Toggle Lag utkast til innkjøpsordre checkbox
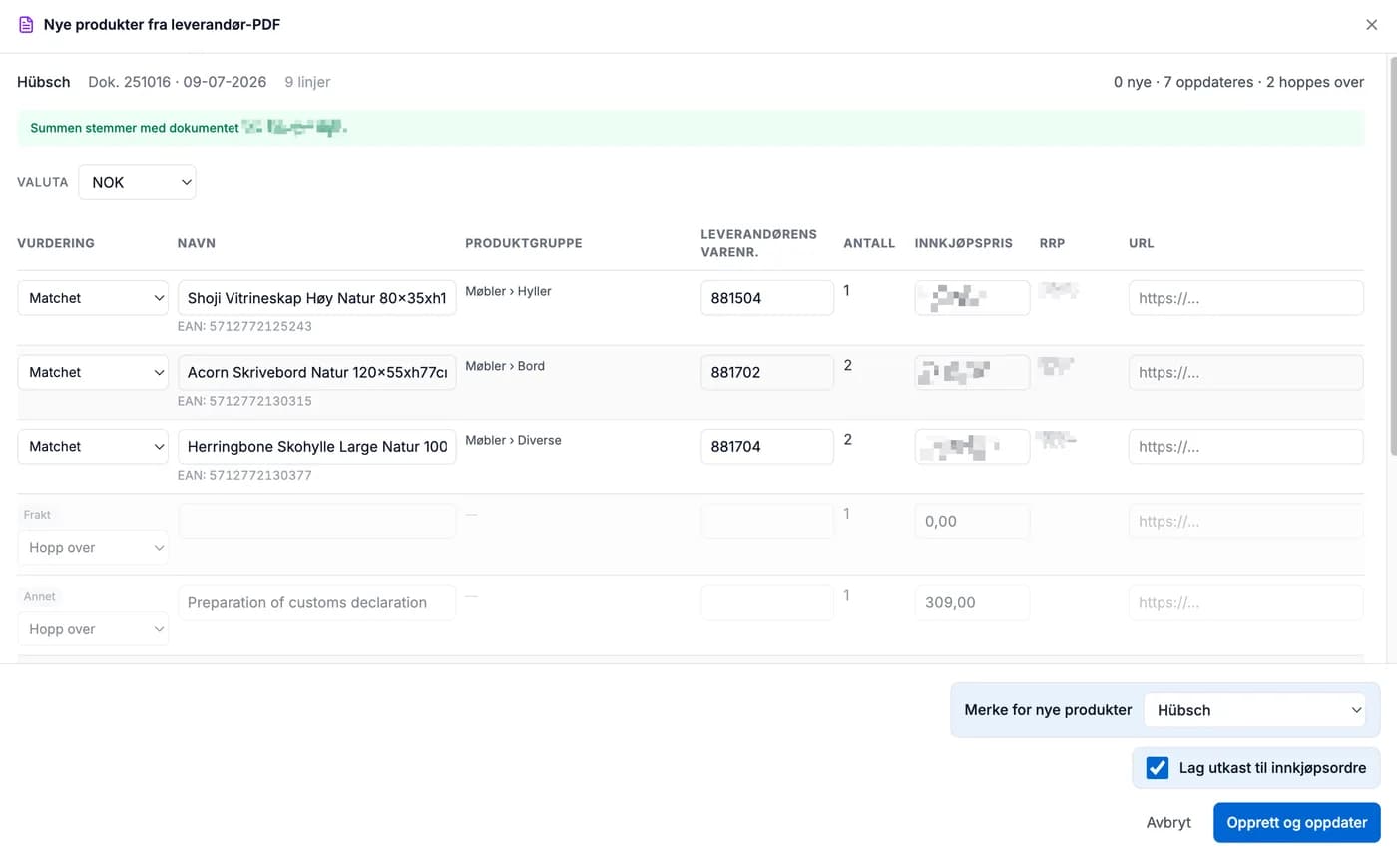The image size is (1397, 859). 1158,768
